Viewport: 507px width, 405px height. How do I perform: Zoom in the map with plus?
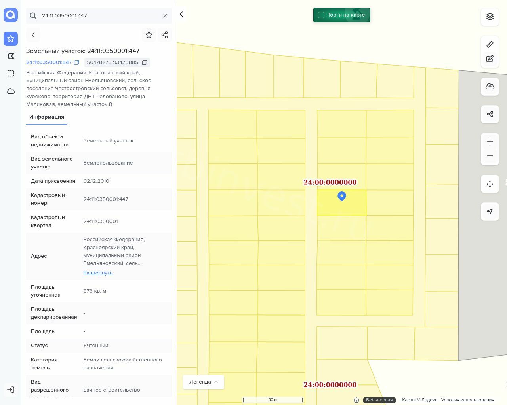point(490,142)
